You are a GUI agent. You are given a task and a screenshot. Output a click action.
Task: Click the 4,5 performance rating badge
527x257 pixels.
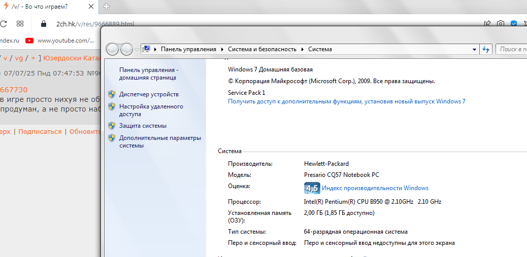pyautogui.click(x=312, y=188)
